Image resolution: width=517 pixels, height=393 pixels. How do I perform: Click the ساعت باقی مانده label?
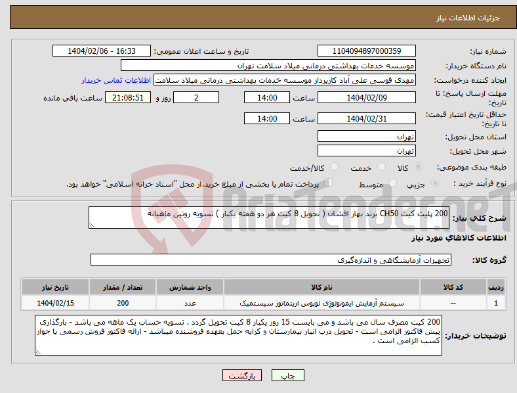click(x=73, y=99)
